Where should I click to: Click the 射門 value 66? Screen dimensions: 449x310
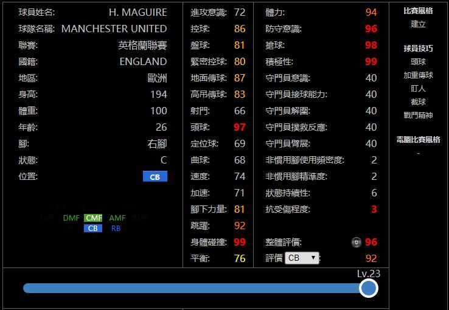tap(240, 111)
